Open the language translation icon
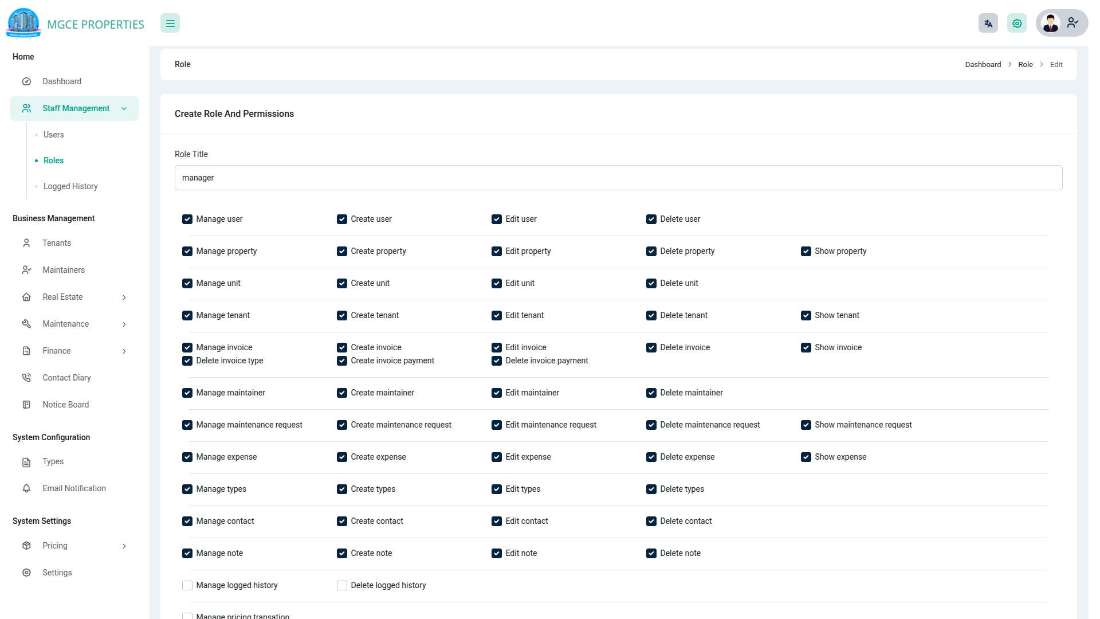Screen dimensions: 1100x619 click(x=988, y=23)
